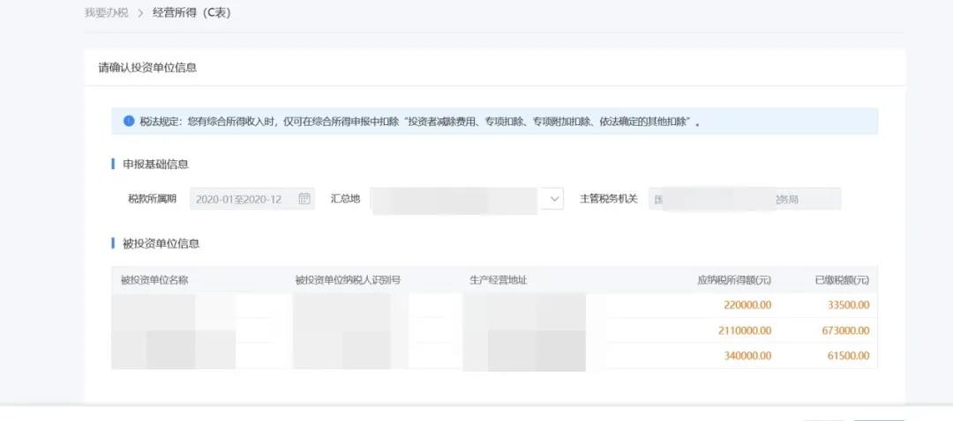Click the 汇总地 label

tap(345, 198)
